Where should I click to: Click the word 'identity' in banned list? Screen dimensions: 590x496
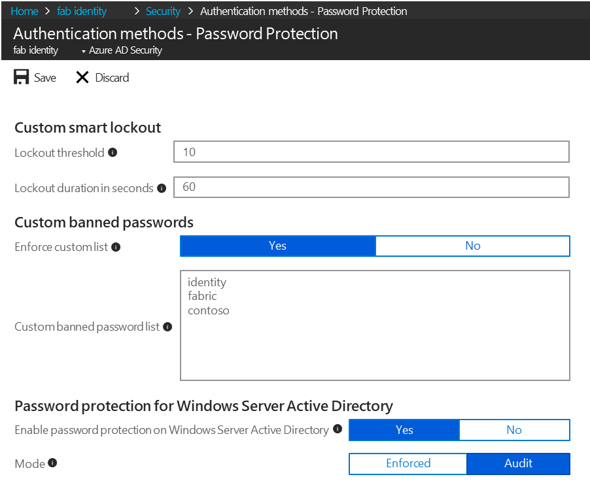point(207,282)
